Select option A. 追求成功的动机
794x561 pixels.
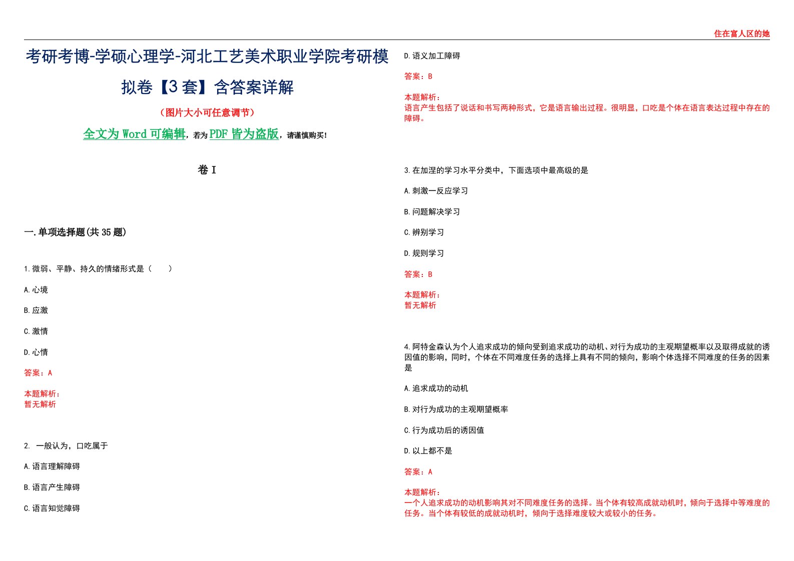click(x=436, y=388)
